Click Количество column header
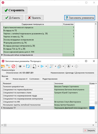Viewport: 98px width, 134px height. tap(69, 24)
